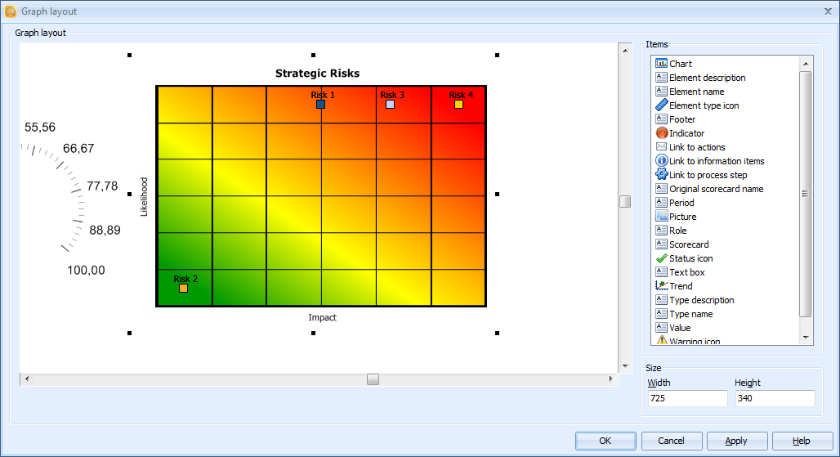Select the Link to process step gear icon

(x=662, y=175)
